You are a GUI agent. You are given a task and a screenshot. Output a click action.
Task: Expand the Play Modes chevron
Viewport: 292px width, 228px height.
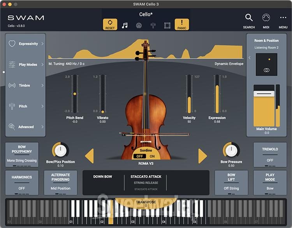(42, 64)
